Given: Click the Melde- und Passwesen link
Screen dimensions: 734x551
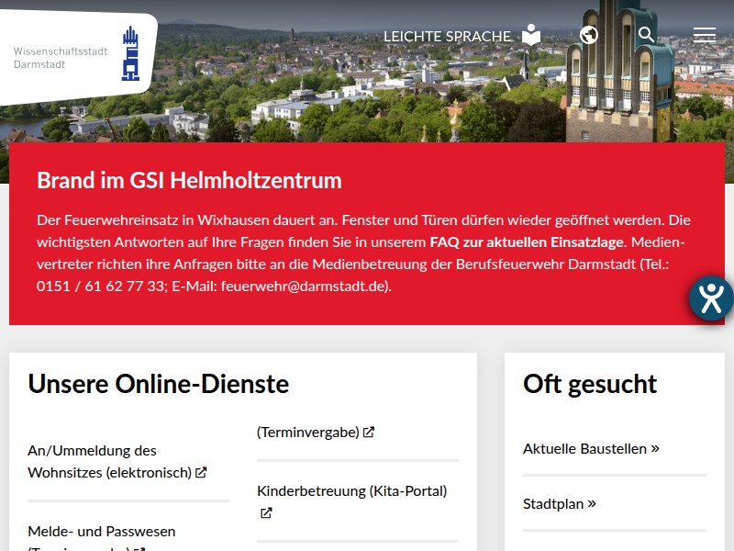Looking at the screenshot, I should pos(102,532).
